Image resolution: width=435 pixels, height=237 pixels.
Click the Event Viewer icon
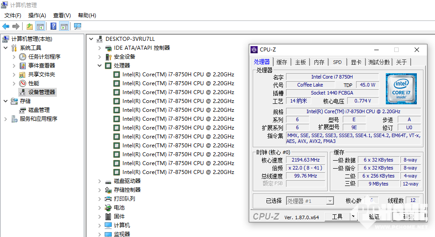click(23, 66)
